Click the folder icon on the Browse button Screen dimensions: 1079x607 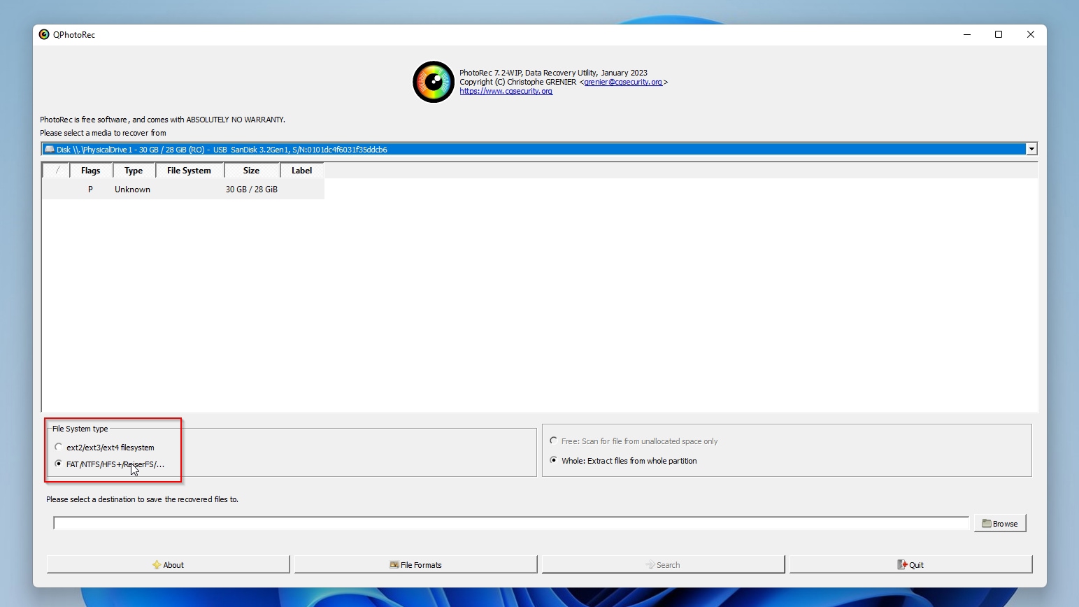(987, 522)
